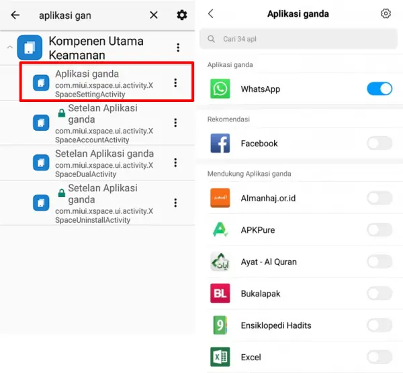This screenshot has width=403, height=373.
Task: Click the Ayat - Al Quran app icon
Action: coord(220,262)
